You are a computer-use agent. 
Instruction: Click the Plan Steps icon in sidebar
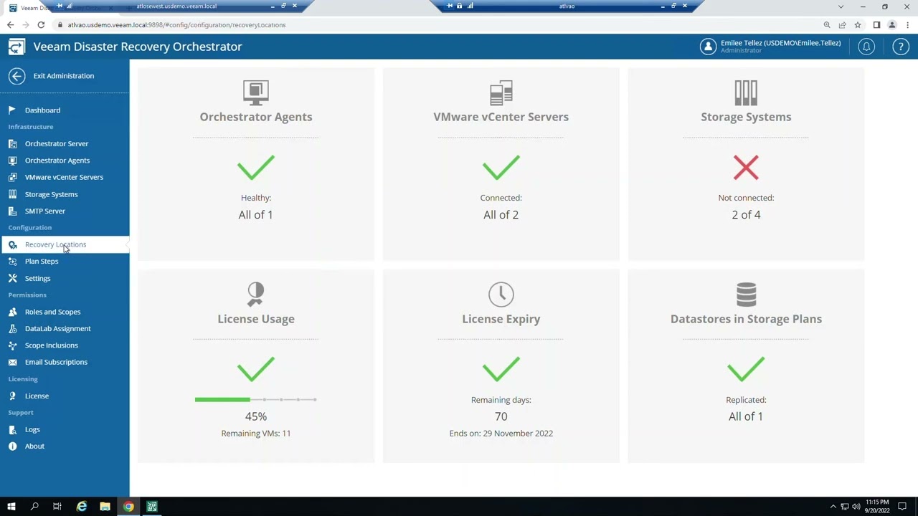coord(12,262)
